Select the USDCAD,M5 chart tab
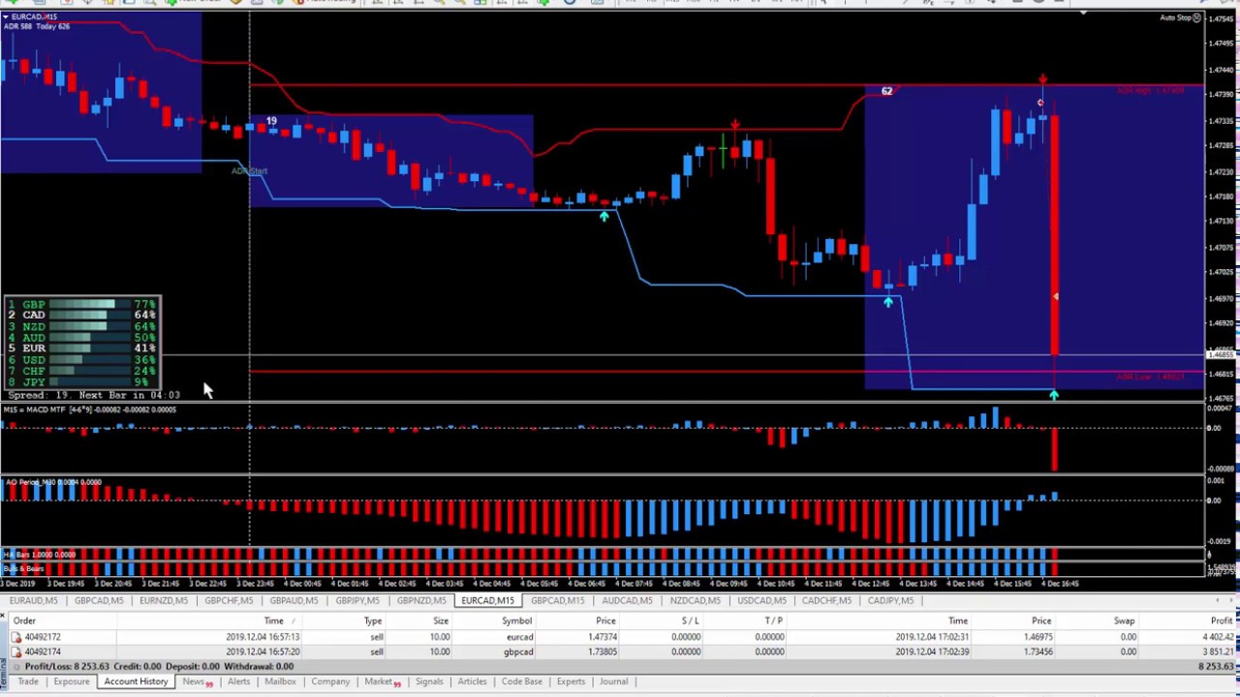 tap(761, 600)
